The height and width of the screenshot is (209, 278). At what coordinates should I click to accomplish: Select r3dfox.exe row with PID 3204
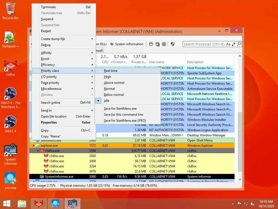[x=132, y=166]
